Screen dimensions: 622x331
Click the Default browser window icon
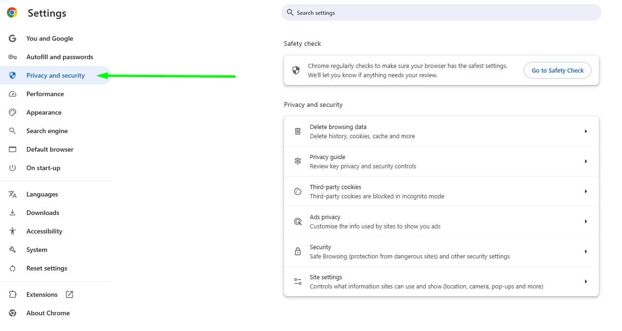[13, 149]
